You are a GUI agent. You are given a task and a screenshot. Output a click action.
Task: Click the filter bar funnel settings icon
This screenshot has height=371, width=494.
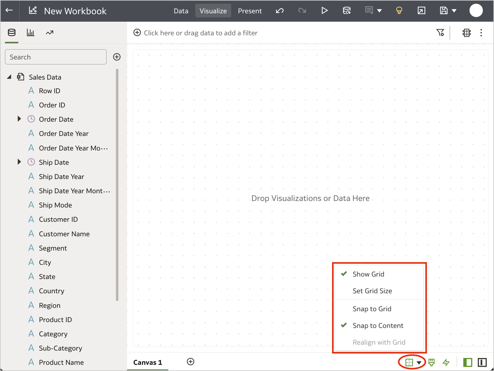coord(440,33)
